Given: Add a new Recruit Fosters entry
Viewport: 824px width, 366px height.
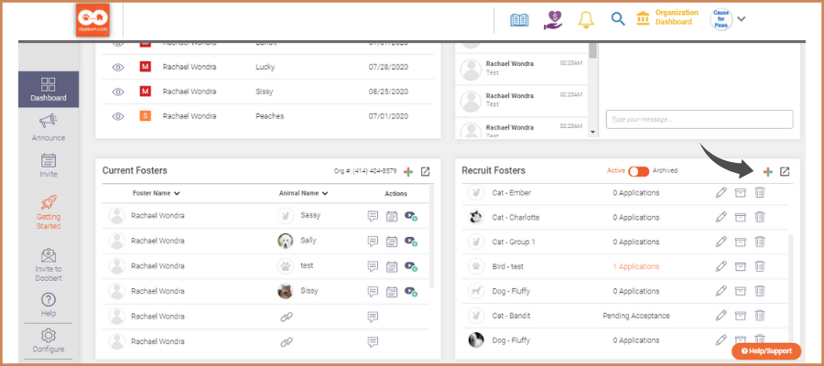Looking at the screenshot, I should 768,171.
